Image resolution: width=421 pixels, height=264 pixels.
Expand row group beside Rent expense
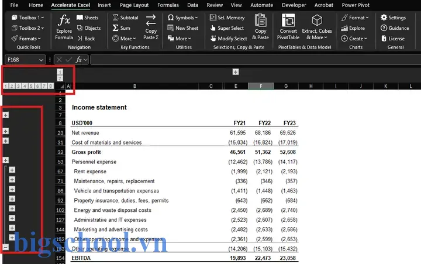coord(12,170)
